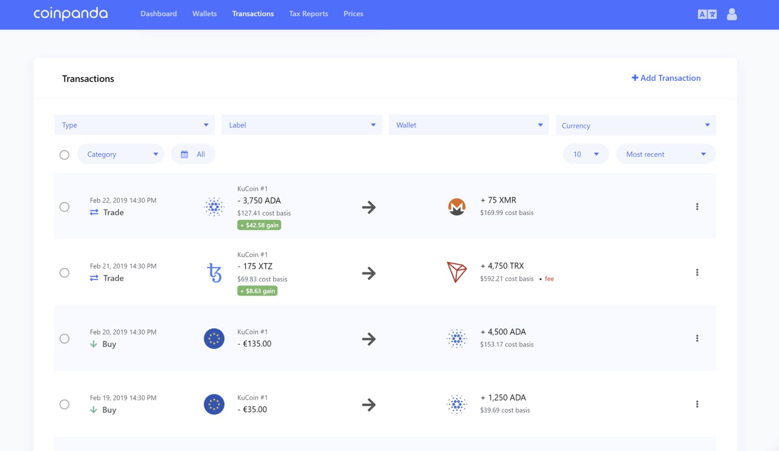This screenshot has height=451, width=779.
Task: Click the trade swap icon on Feb 22 row
Action: pos(94,212)
